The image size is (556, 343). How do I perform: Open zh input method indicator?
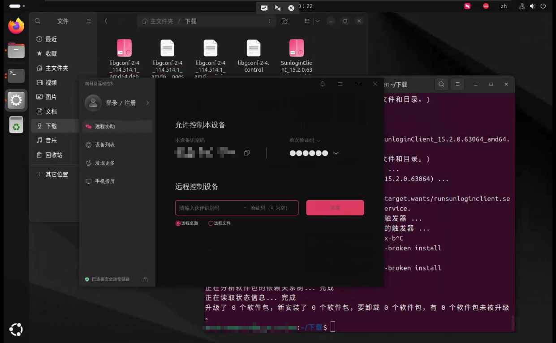(x=504, y=6)
